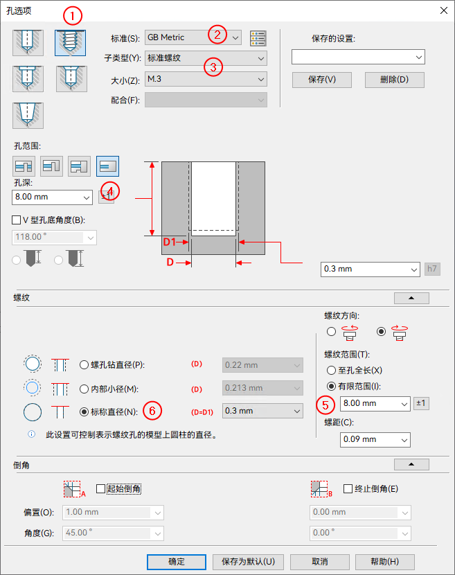
Task: Choose the 至孔全长(X) thread range option
Action: click(x=331, y=371)
